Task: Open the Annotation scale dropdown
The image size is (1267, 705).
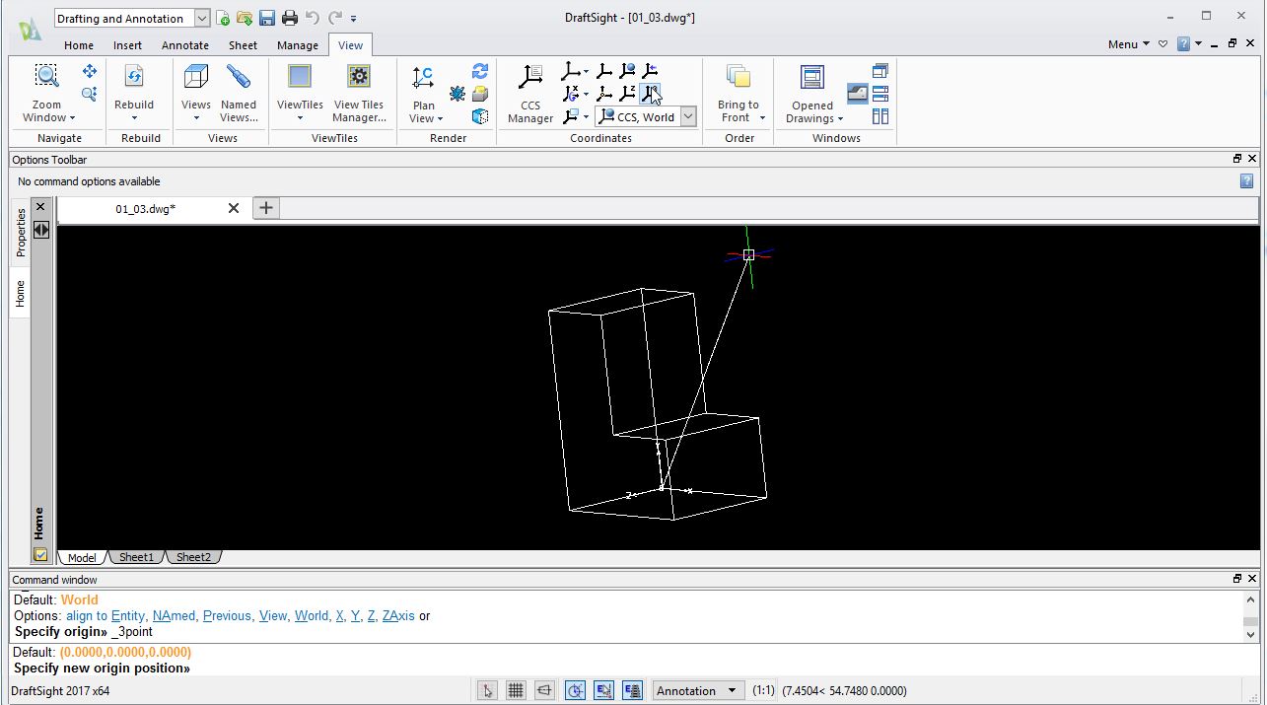Action: coord(732,691)
